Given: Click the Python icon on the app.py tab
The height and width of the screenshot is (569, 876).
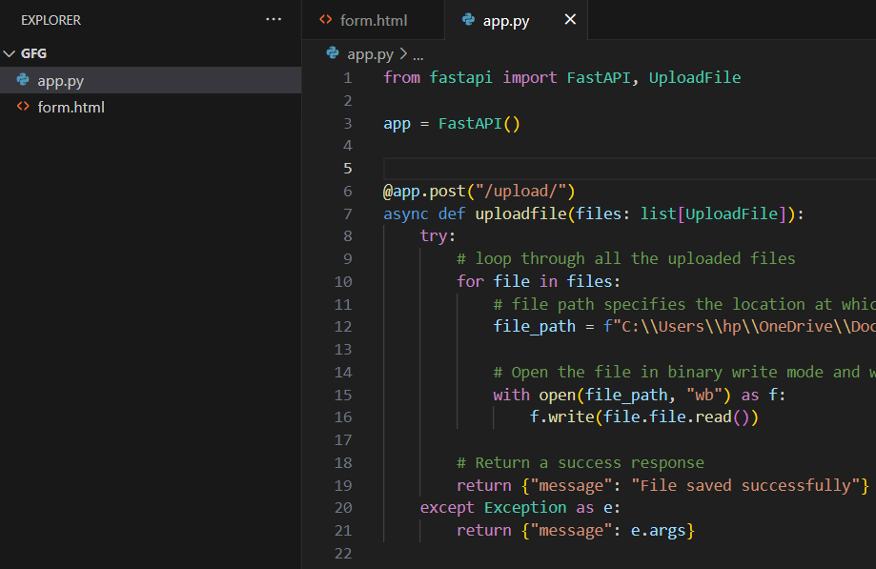Looking at the screenshot, I should 468,19.
